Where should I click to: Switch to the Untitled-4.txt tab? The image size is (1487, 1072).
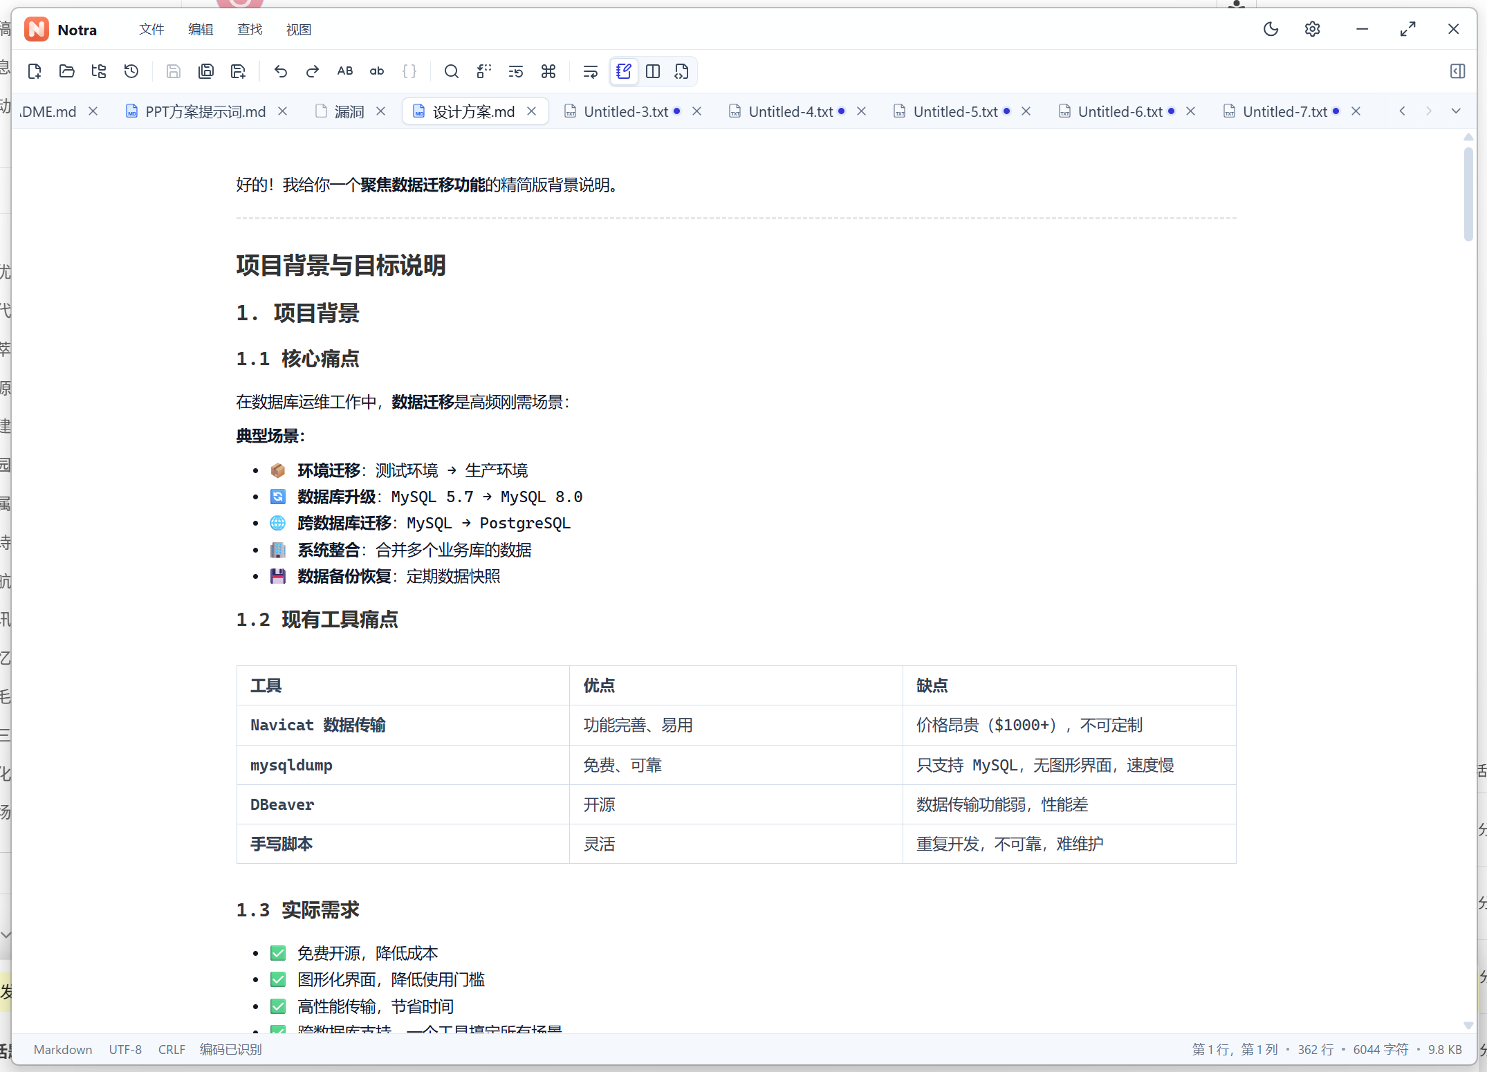[791, 111]
